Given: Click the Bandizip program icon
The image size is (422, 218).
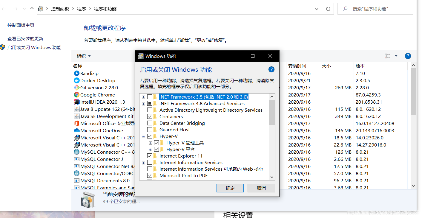Looking at the screenshot, I should pyautogui.click(x=76, y=73).
